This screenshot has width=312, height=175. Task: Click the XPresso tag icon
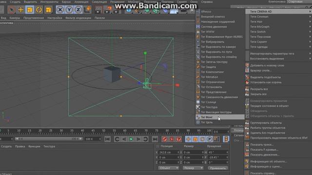point(198,12)
